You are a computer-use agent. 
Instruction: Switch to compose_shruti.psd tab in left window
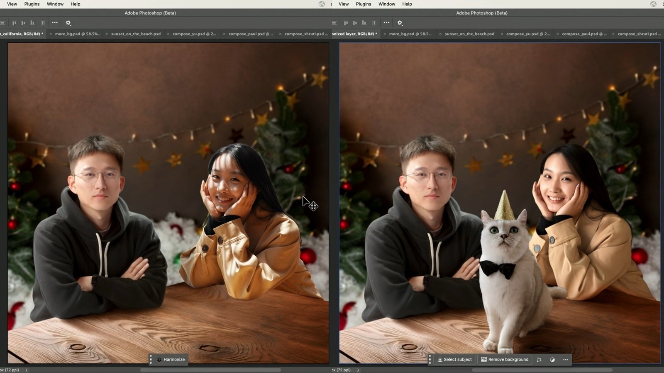[306, 34]
